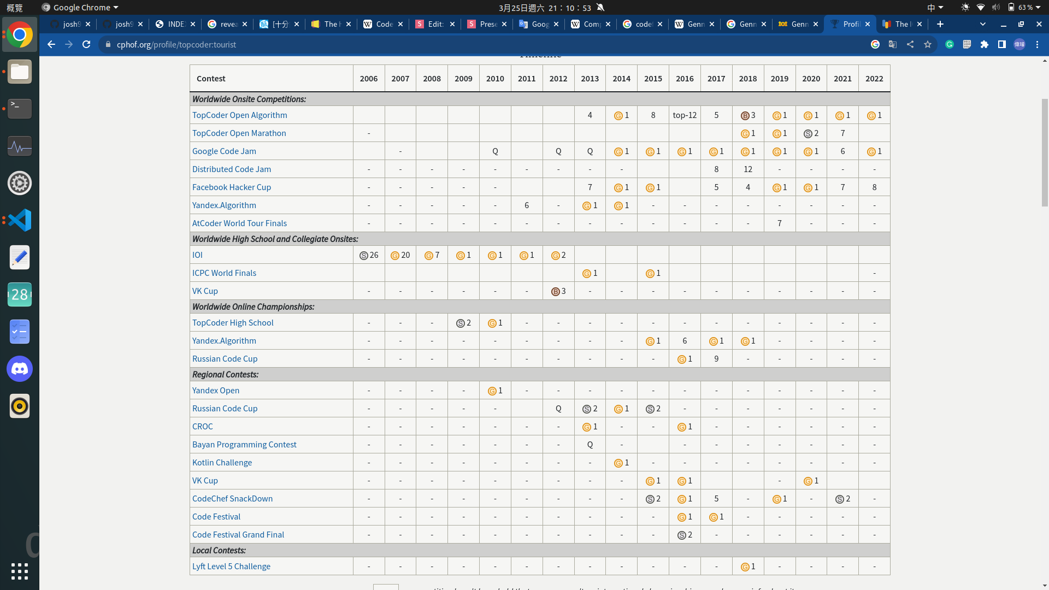Open the input method 中 dropdown

point(935,7)
